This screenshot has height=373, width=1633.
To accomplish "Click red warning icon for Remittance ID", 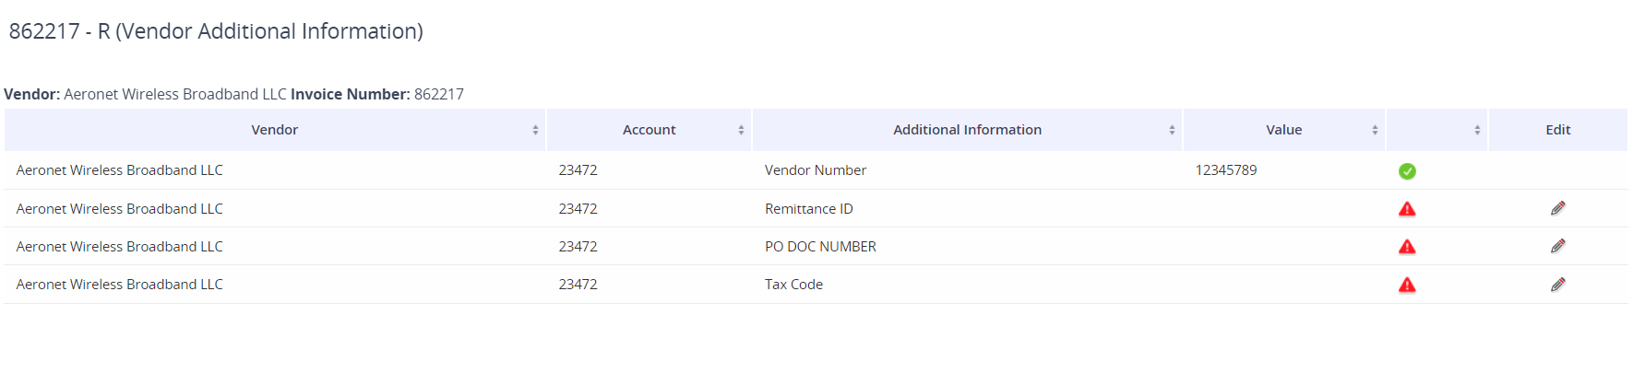I will 1407,209.
